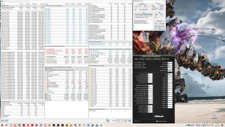
Task: Close sensors with the blue X icon
Action: (130, 121)
